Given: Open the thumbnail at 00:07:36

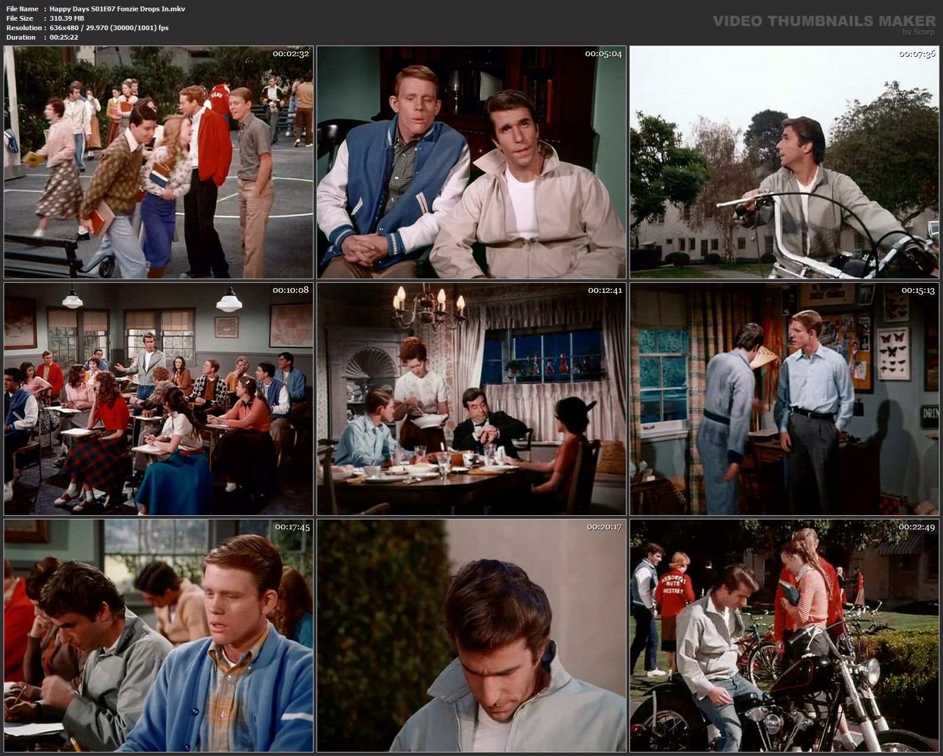Looking at the screenshot, I should point(784,162).
